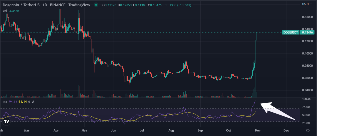Screen dimensions: 340x136
Task: Click the 0.04000 price axis label
Action: pos(307,90)
